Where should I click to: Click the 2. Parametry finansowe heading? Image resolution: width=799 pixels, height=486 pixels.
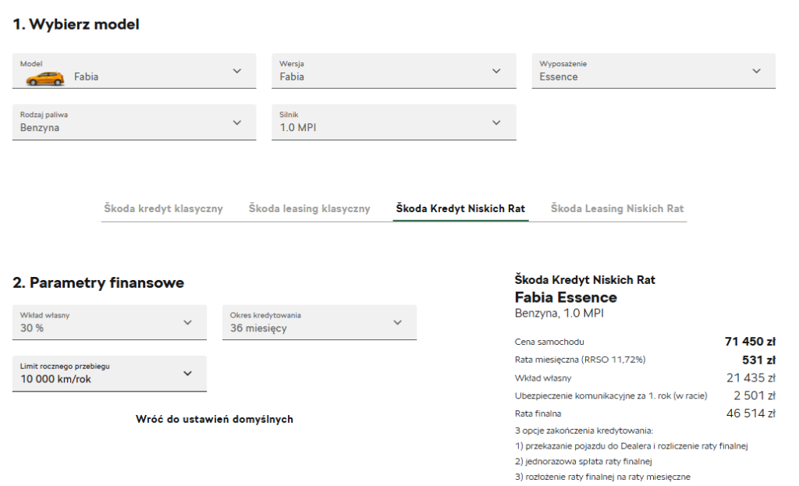[x=98, y=282]
